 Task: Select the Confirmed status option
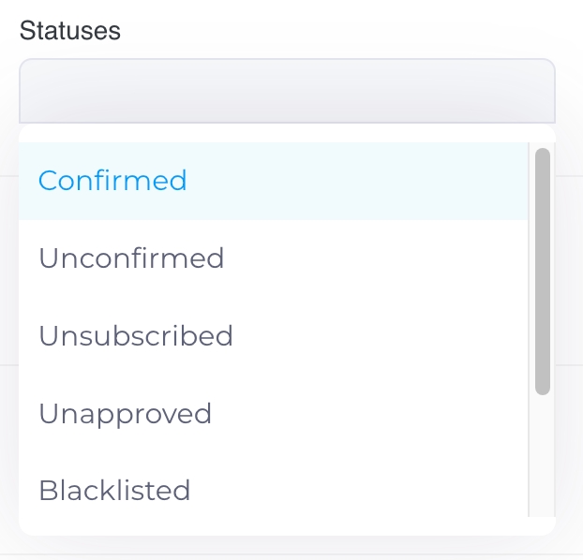112,181
